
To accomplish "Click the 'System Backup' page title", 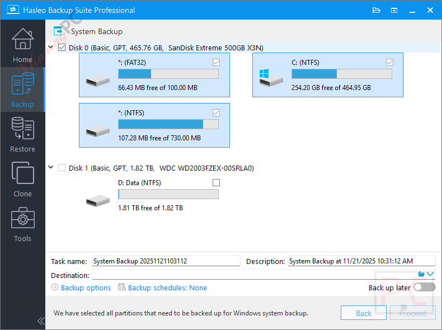I will tap(97, 31).
